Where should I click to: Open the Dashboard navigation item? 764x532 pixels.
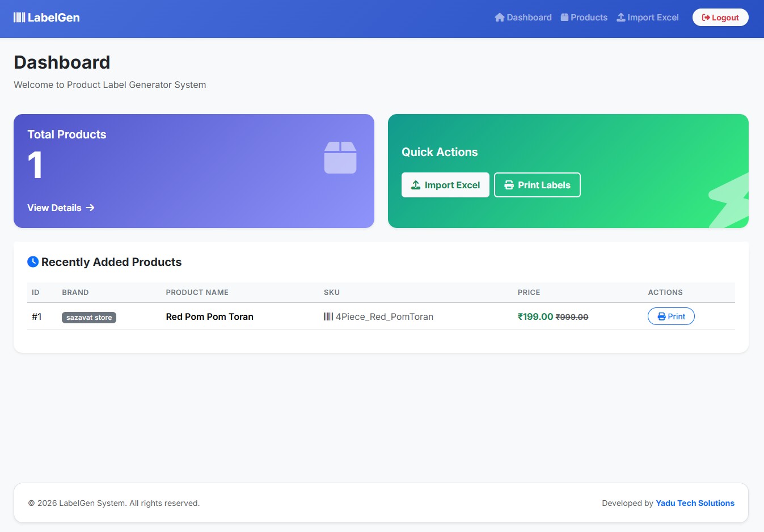(523, 17)
